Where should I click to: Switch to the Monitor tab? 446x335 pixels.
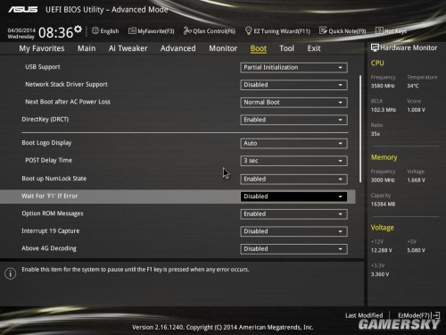pyautogui.click(x=223, y=48)
